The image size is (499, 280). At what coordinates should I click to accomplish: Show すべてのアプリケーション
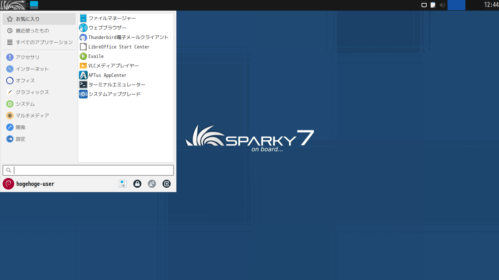coord(39,42)
